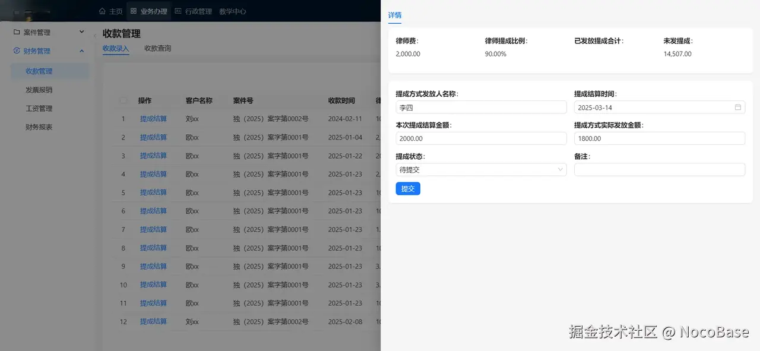
Task: Open the calendar icon in 提成结算时间 field
Action: coord(738,107)
